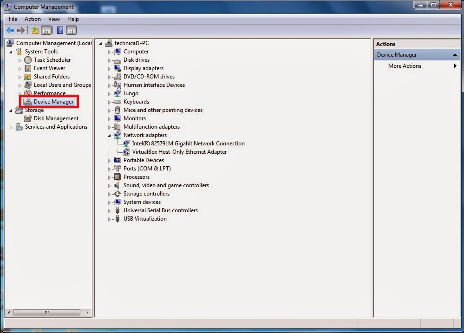
Task: Click the Processors chip icon
Action: (118, 177)
